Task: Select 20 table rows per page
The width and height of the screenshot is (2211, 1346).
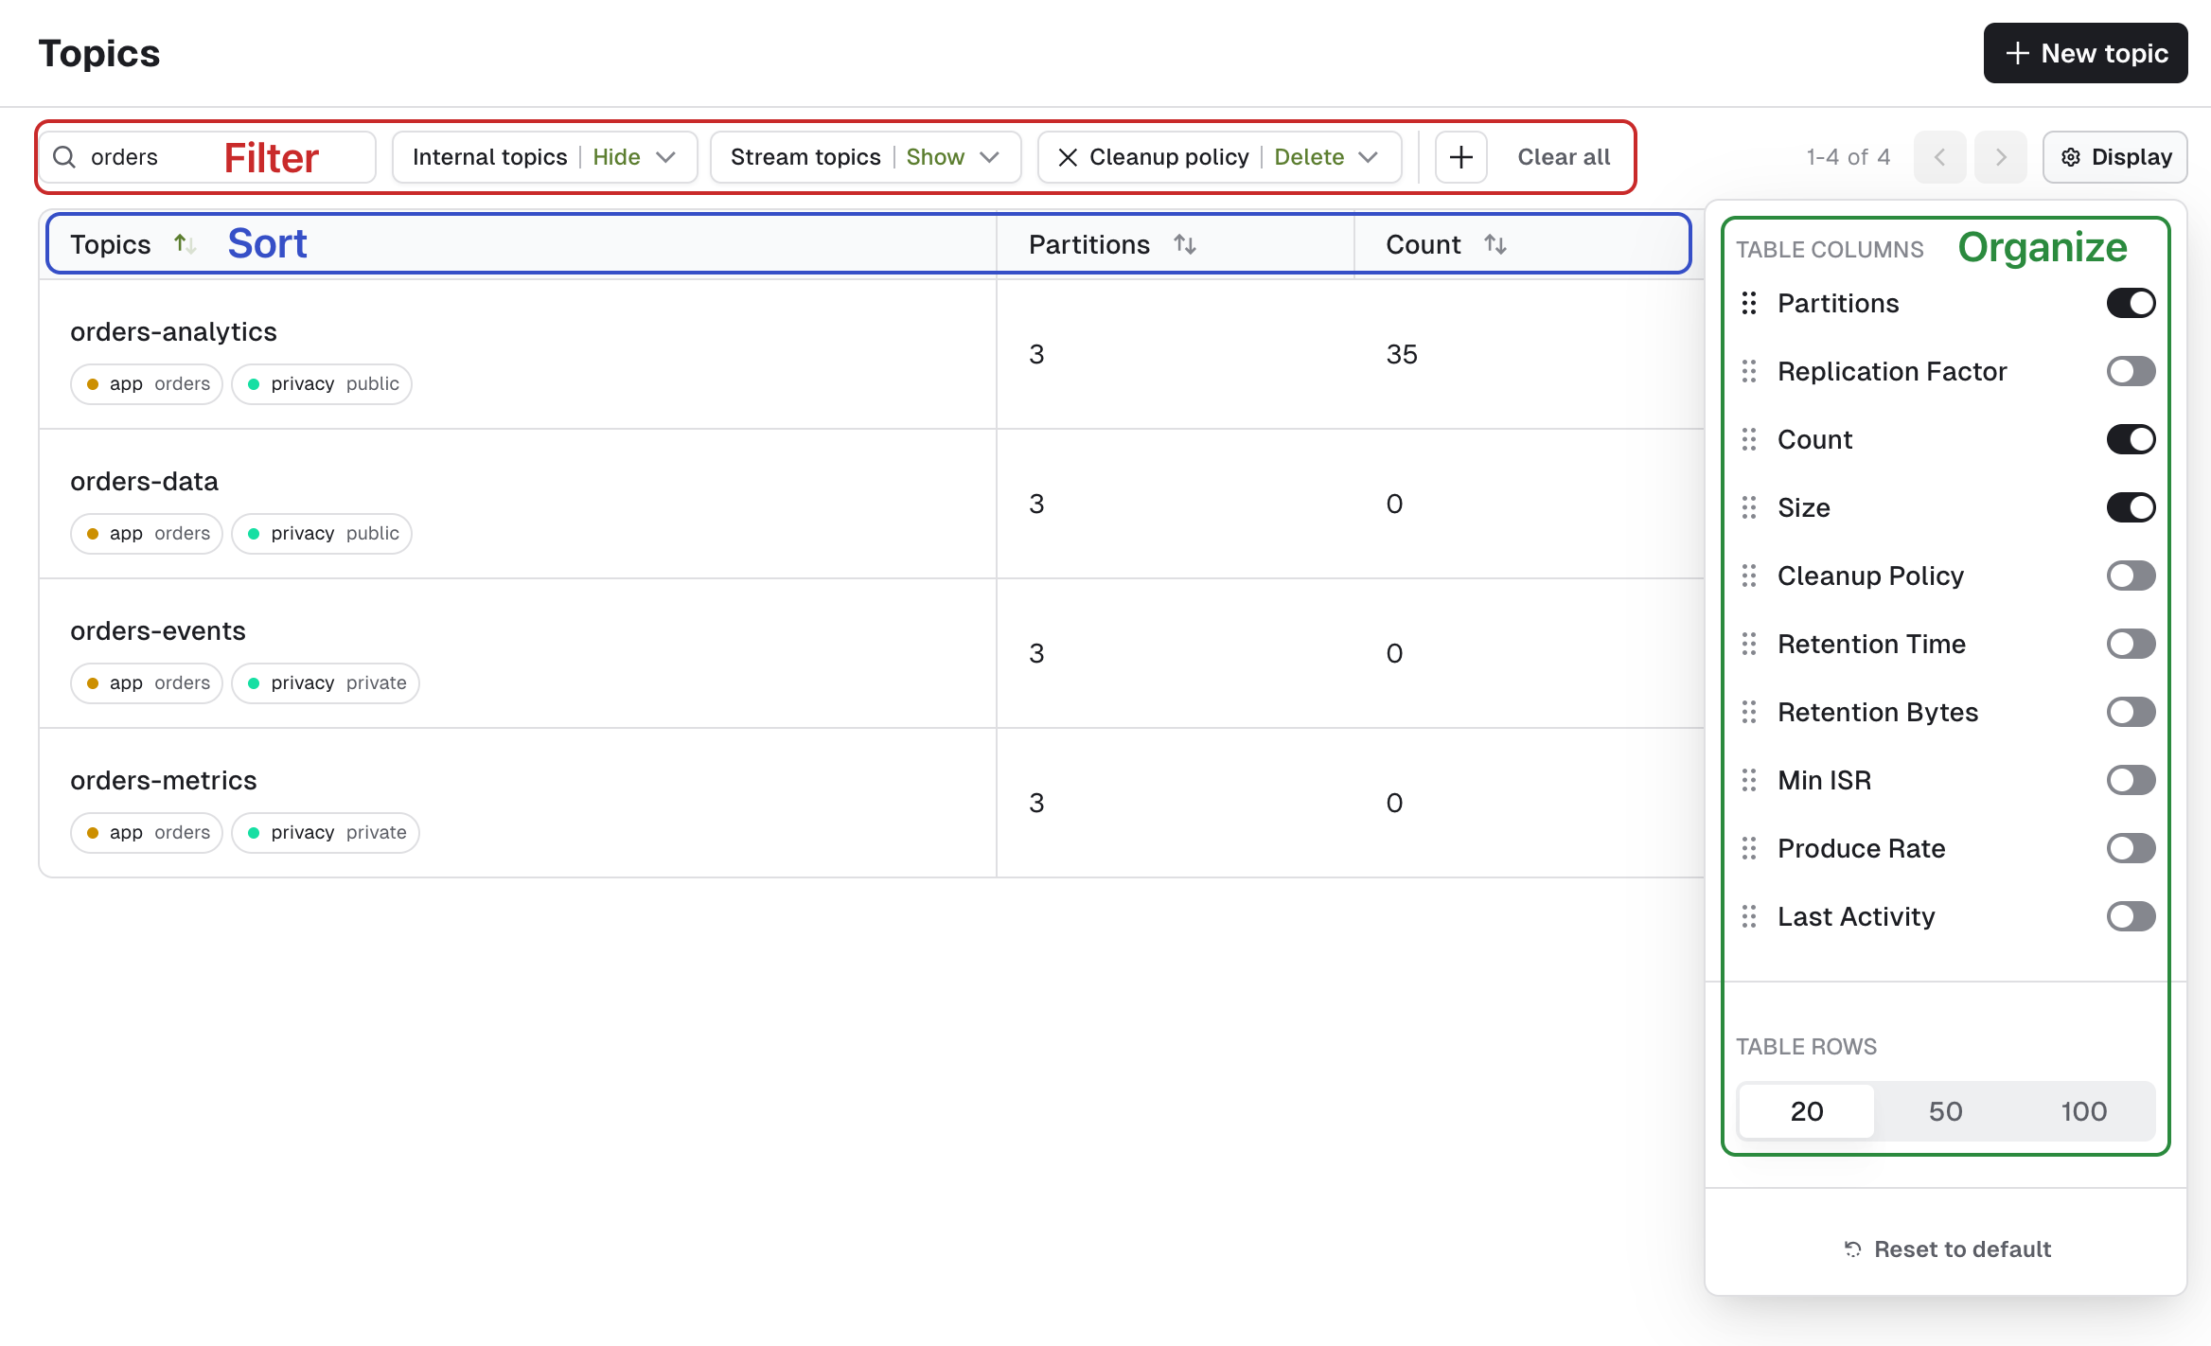Action: tap(1807, 1111)
